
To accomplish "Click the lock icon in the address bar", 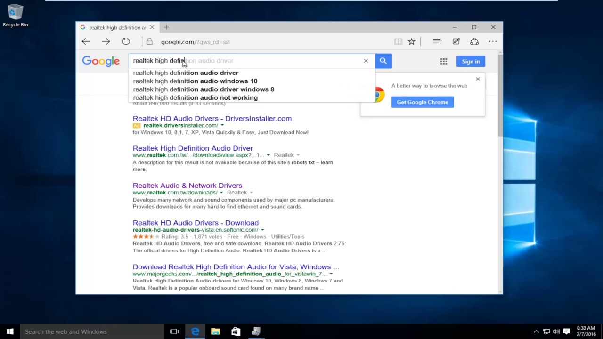I will [149, 41].
